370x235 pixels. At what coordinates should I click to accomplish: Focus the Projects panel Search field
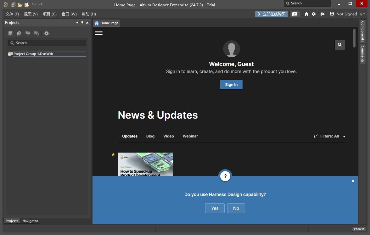[x=47, y=43]
